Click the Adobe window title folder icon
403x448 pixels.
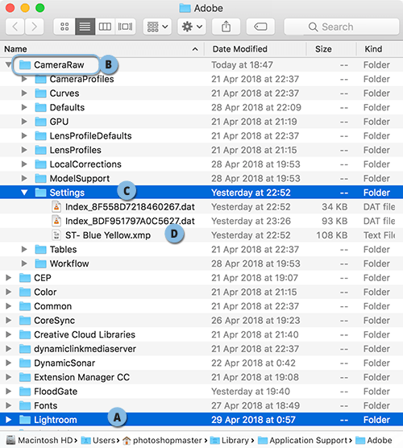185,8
